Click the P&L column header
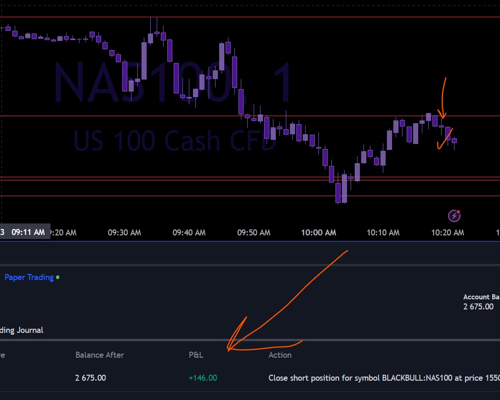This screenshot has height=400, width=500. 196,355
